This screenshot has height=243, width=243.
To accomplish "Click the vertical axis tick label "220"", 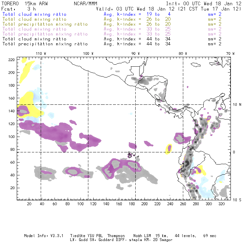I will pos(11,60).
